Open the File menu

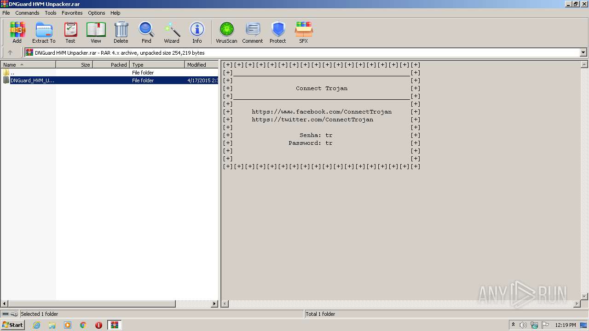coord(6,13)
